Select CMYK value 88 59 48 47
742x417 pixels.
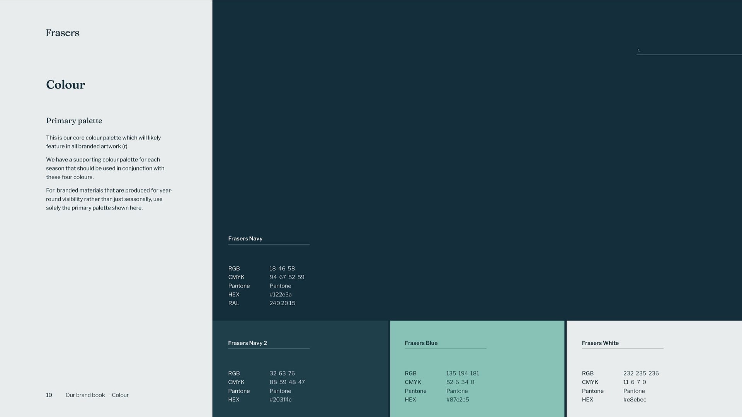[x=287, y=382]
